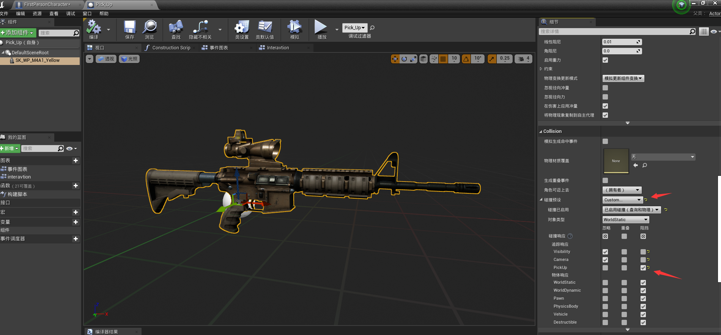Expand the 约束 constraints section
The height and width of the screenshot is (335, 721).
(541, 69)
